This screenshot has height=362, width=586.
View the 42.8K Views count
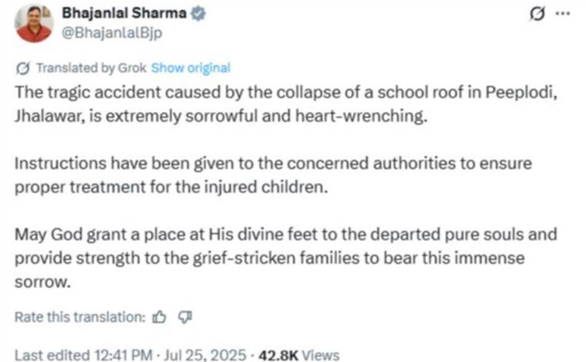(299, 355)
